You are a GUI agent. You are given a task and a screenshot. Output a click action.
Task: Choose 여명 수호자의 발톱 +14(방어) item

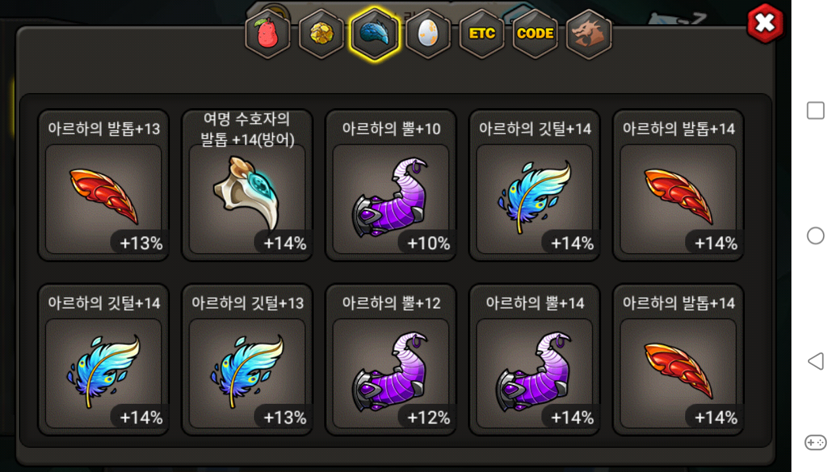(x=247, y=185)
